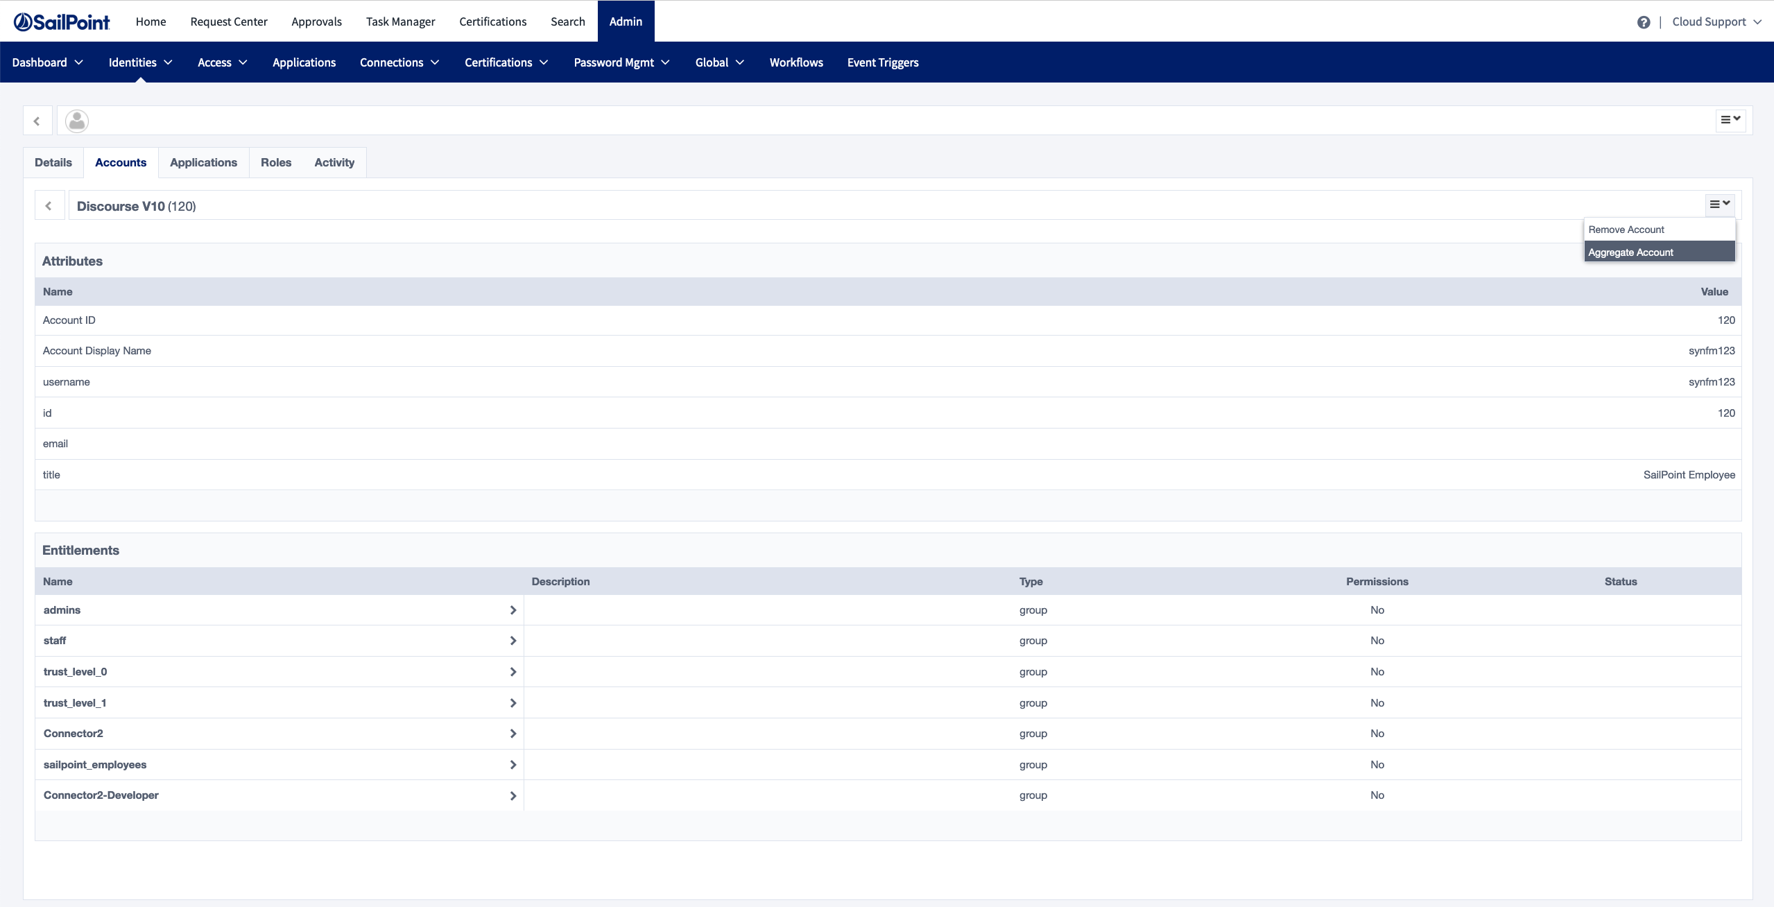1774x907 pixels.
Task: Toggle the Discourse V10 account actions menu
Action: (1719, 205)
